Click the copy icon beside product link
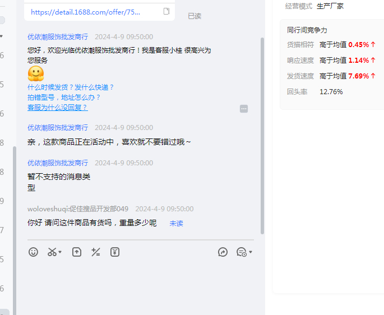Screen dimensions: 384x315 click(x=166, y=11)
